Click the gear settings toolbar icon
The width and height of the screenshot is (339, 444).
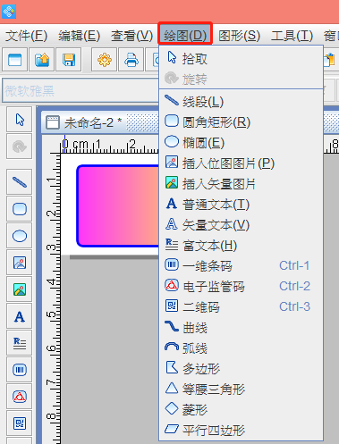pos(105,60)
